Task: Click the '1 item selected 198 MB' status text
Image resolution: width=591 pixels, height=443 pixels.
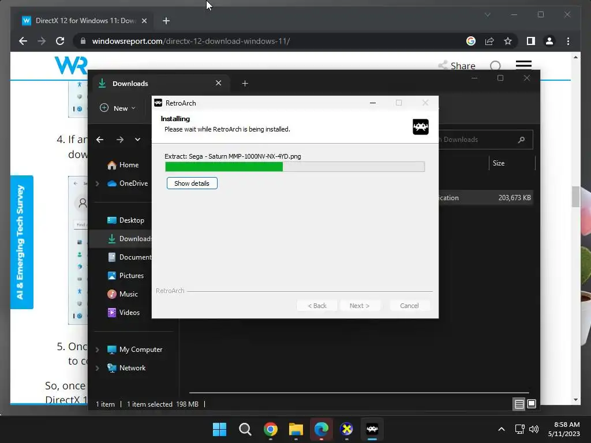Action: coord(162,404)
